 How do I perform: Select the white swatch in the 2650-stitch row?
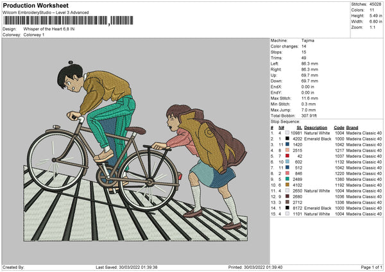287,191
